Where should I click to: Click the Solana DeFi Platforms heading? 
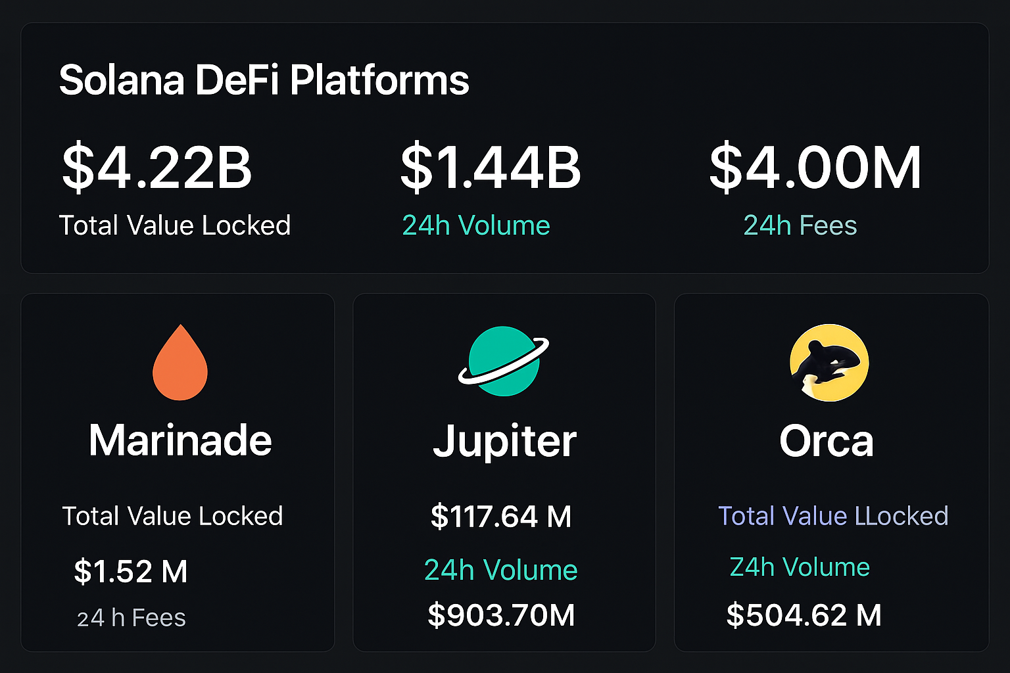click(264, 80)
